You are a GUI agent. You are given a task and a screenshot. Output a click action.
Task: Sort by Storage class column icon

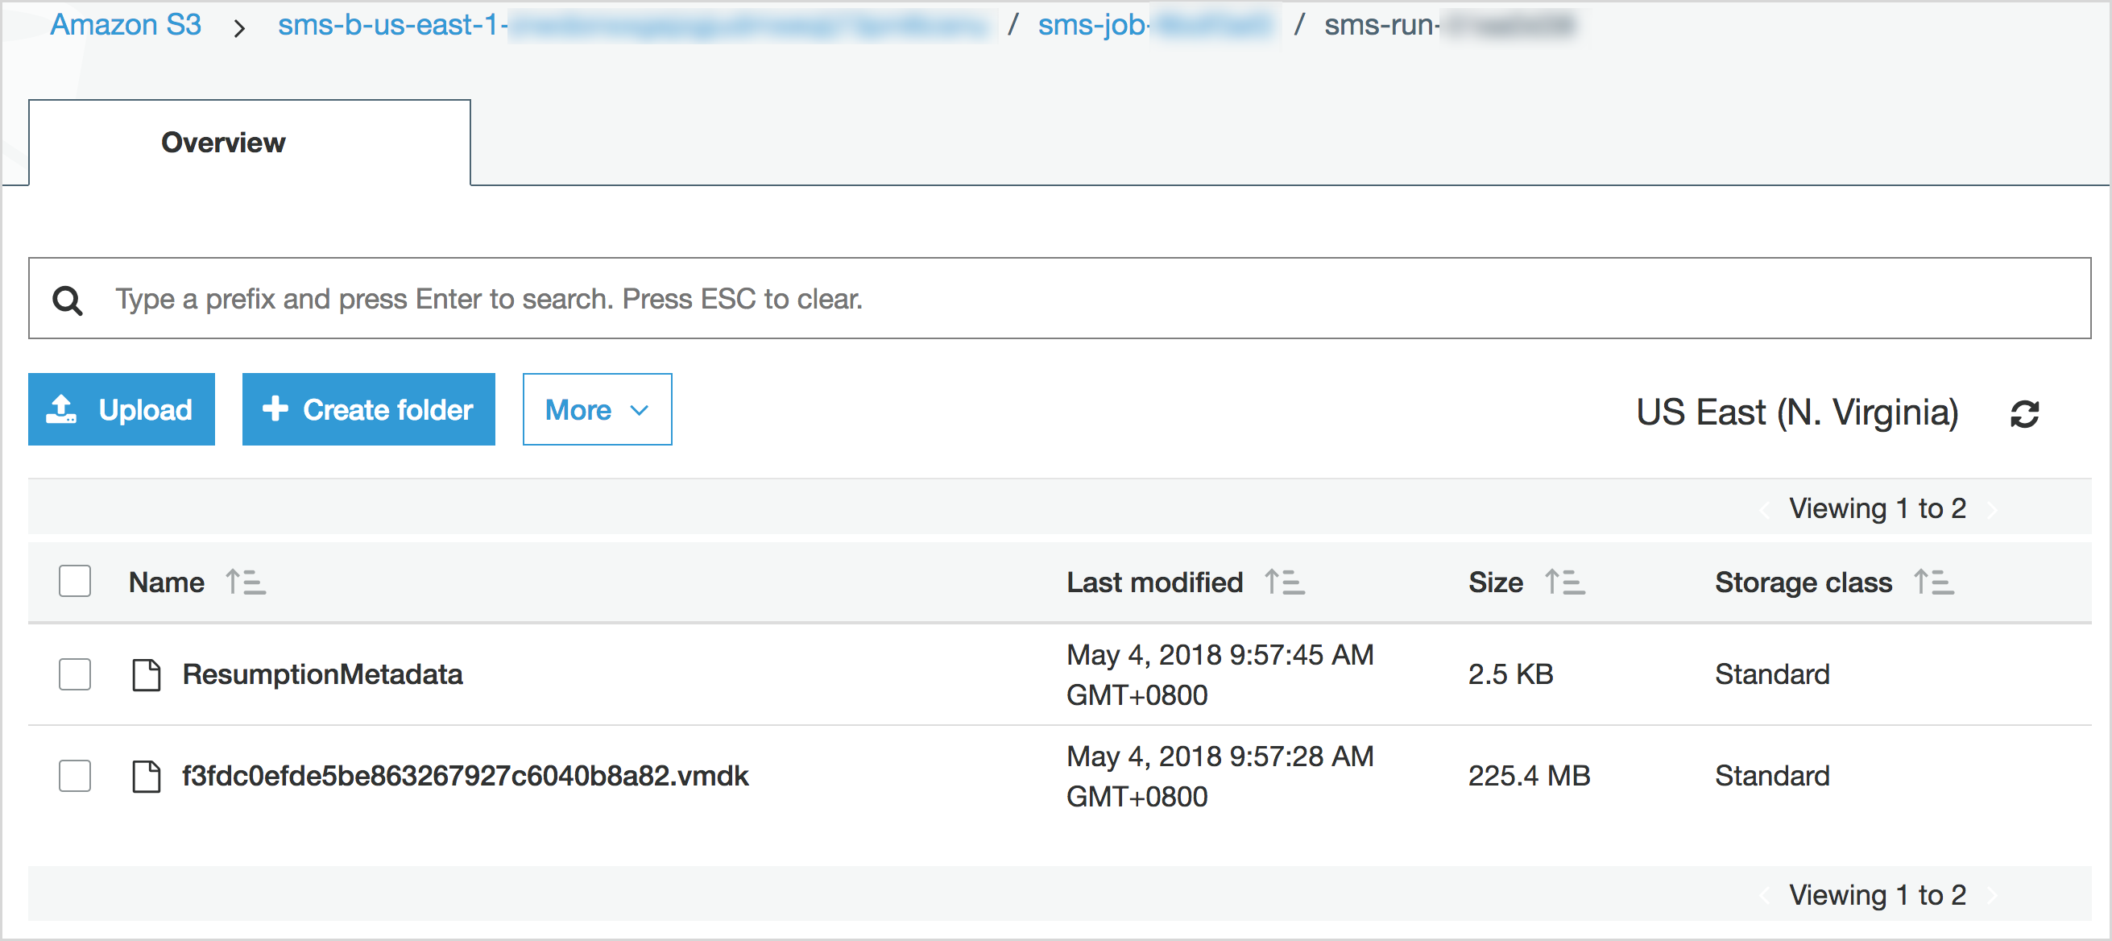(1933, 582)
